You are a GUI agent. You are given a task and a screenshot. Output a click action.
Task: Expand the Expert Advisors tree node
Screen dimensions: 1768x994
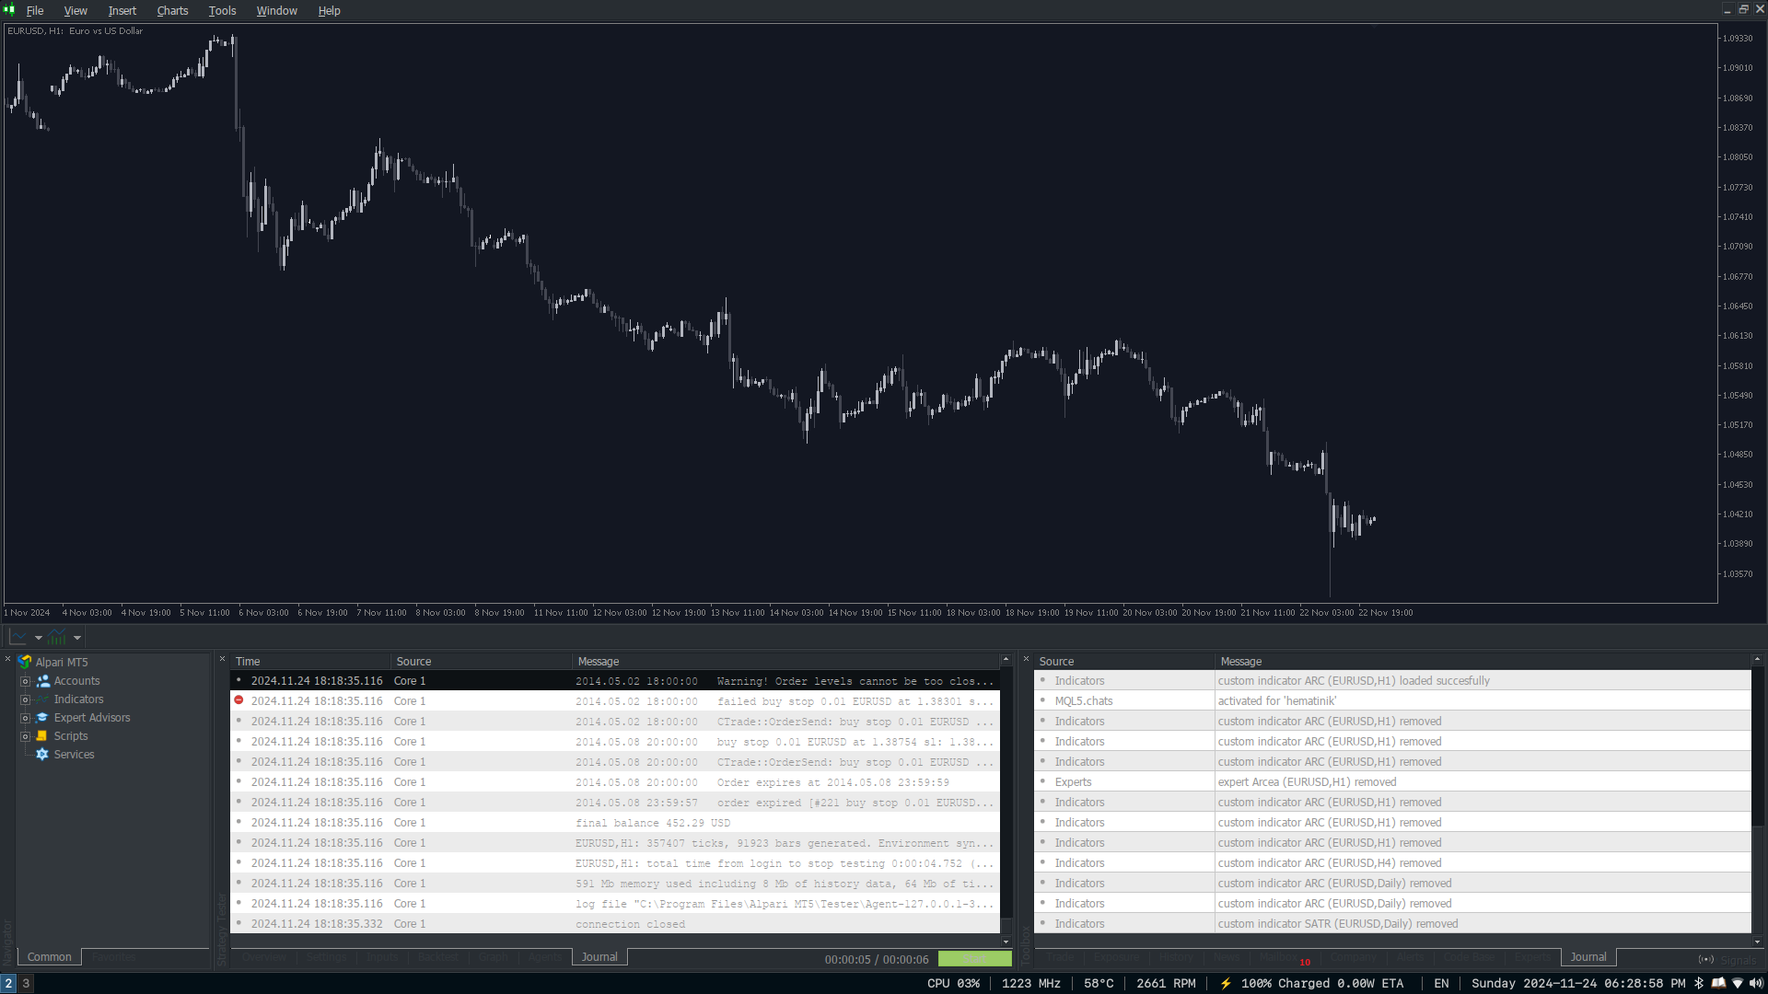point(26,718)
